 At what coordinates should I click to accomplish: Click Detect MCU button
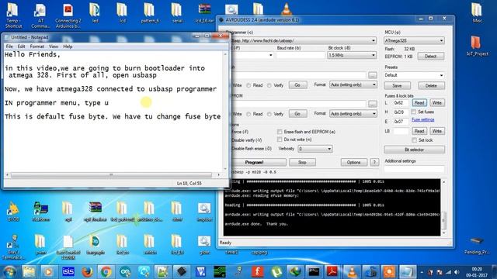pos(430,57)
